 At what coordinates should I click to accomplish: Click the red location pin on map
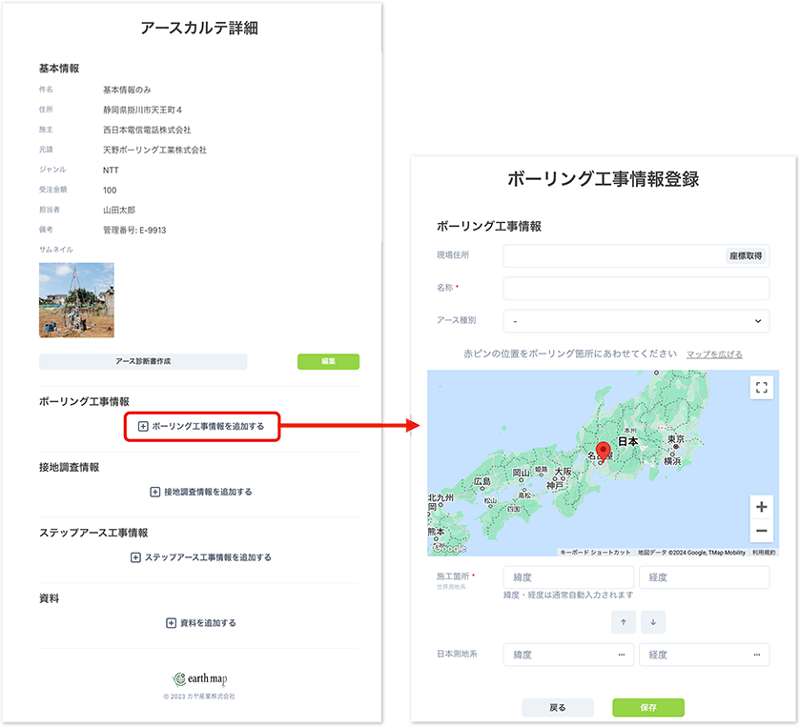(603, 452)
